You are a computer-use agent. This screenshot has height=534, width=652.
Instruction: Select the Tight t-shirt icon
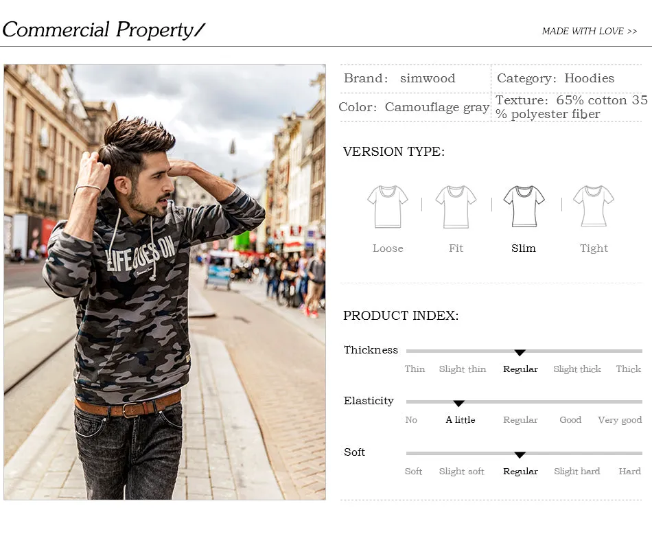coord(594,206)
